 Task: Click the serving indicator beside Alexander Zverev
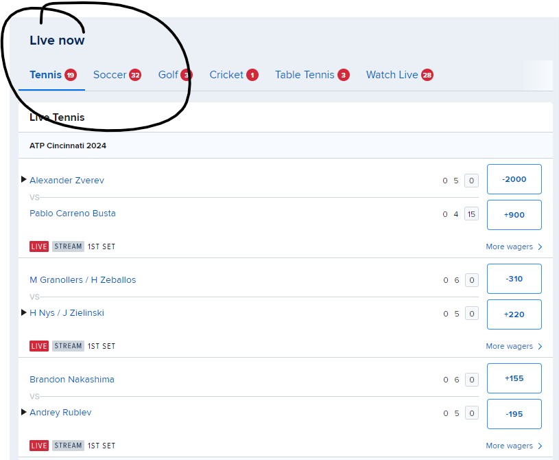click(x=23, y=180)
